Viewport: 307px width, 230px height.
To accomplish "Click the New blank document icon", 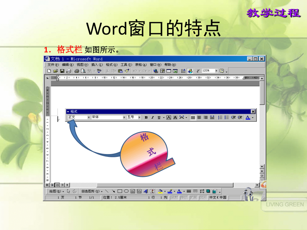I will [49, 71].
